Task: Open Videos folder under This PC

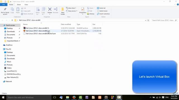Action: pos(9,68)
